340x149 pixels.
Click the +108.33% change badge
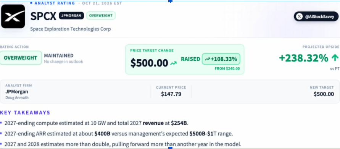[221, 59]
